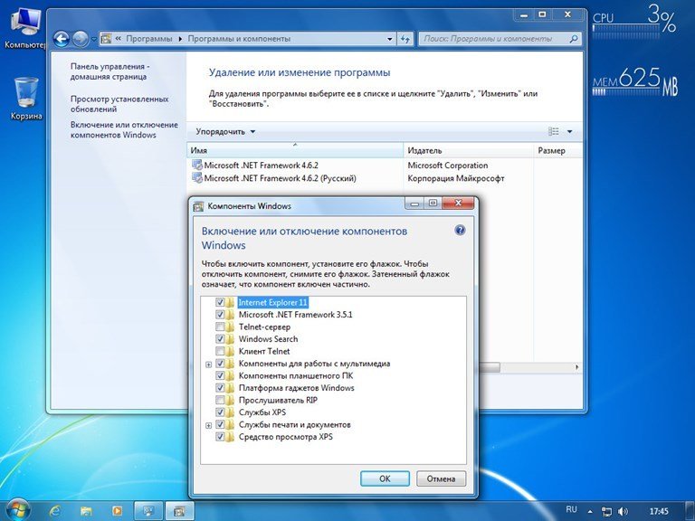Click the Back arrow in Programs window
The width and height of the screenshot is (695, 521).
(62, 39)
